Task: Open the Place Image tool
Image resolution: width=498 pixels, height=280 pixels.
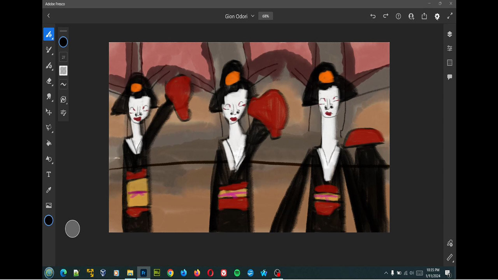Action: 49,205
